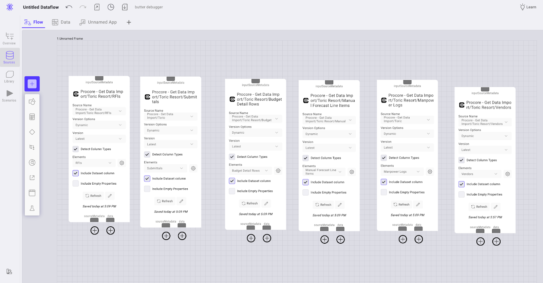The height and width of the screenshot is (283, 543).
Task: Click pencil edit icon on Vendors card
Action: pyautogui.click(x=496, y=207)
